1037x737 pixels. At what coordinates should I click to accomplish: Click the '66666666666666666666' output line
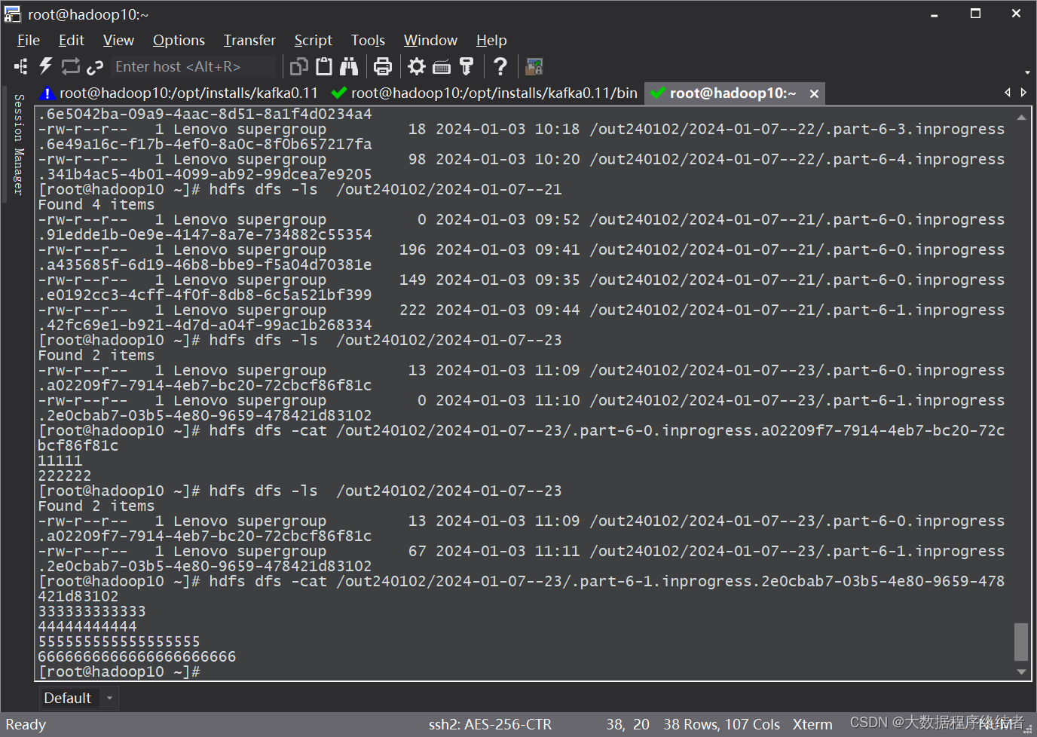coord(137,656)
